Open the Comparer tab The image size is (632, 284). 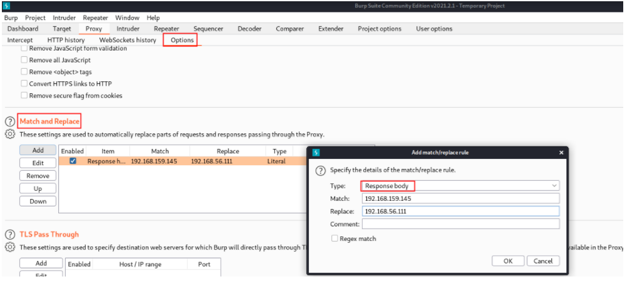290,29
